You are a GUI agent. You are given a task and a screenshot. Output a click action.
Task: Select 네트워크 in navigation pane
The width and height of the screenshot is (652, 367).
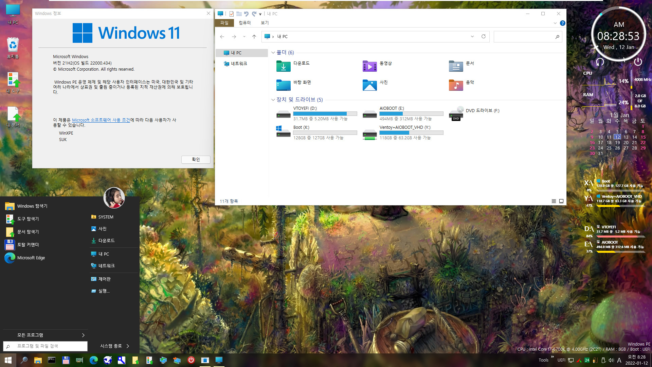coord(236,64)
